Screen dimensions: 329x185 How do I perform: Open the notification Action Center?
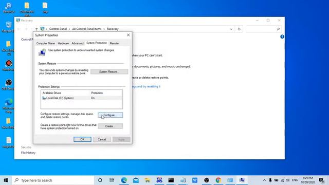click(321, 180)
